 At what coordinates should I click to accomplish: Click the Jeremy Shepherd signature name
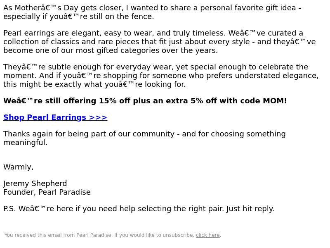[35, 184]
